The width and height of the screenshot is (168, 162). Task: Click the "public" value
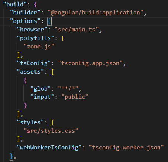(75, 97)
